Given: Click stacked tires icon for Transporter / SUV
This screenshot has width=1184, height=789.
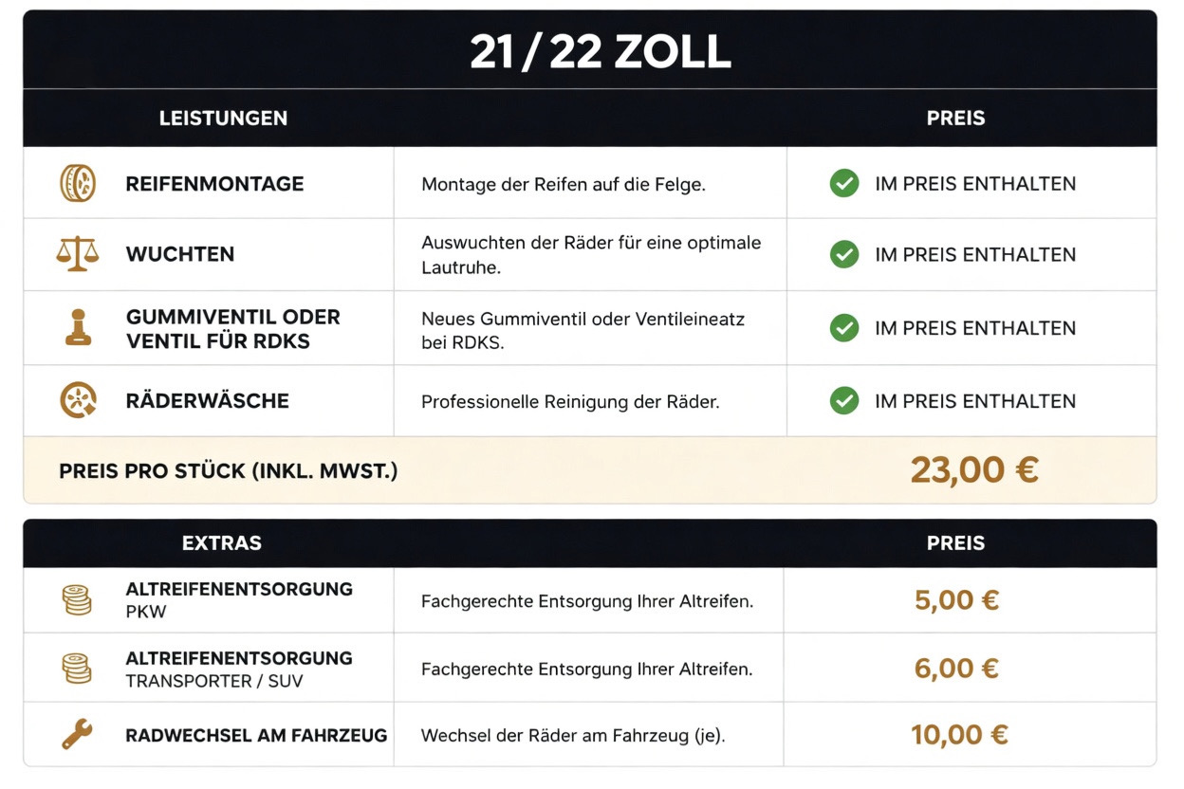Looking at the screenshot, I should click(x=78, y=669).
